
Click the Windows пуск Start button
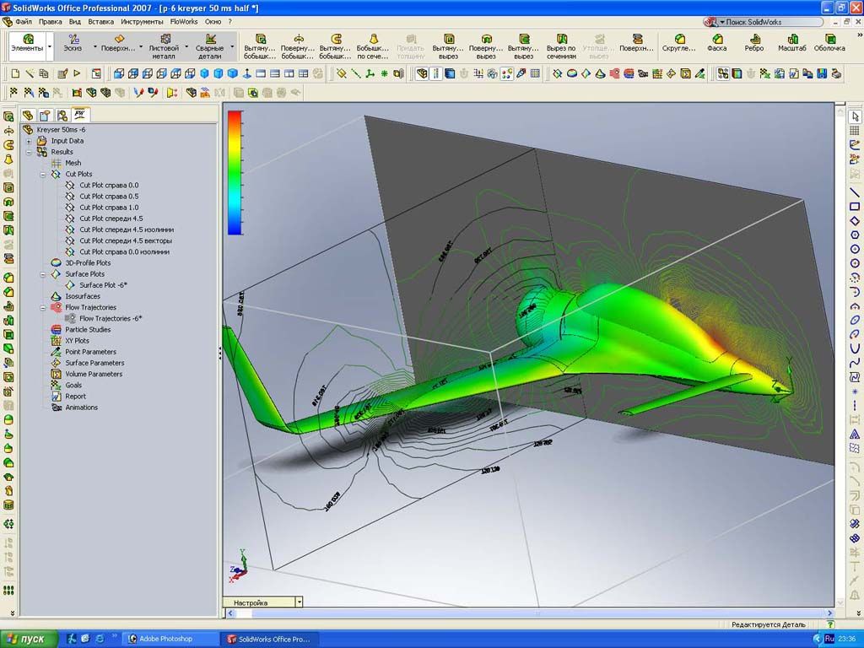25,639
